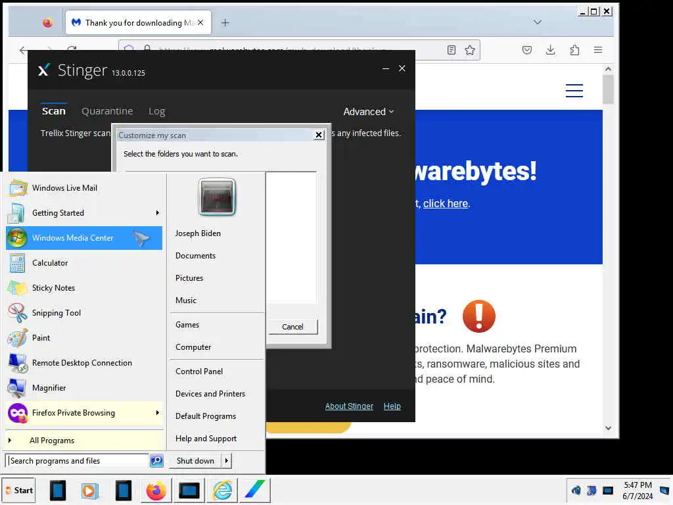The height and width of the screenshot is (505, 673).
Task: Open the Advanced dropdown in Stinger
Action: tap(368, 112)
